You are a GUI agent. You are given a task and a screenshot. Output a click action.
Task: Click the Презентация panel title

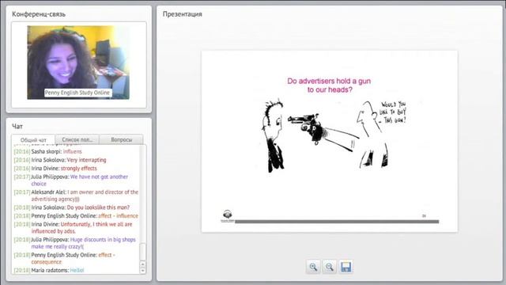[x=183, y=14]
